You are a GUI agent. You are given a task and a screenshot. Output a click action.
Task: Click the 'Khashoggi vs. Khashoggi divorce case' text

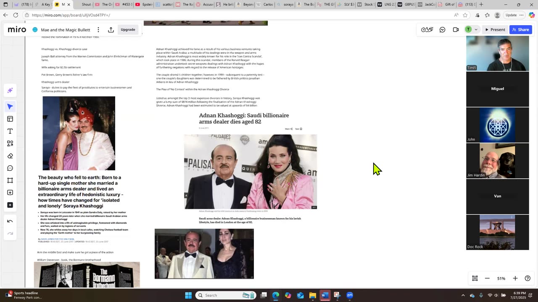pyautogui.click(x=64, y=49)
